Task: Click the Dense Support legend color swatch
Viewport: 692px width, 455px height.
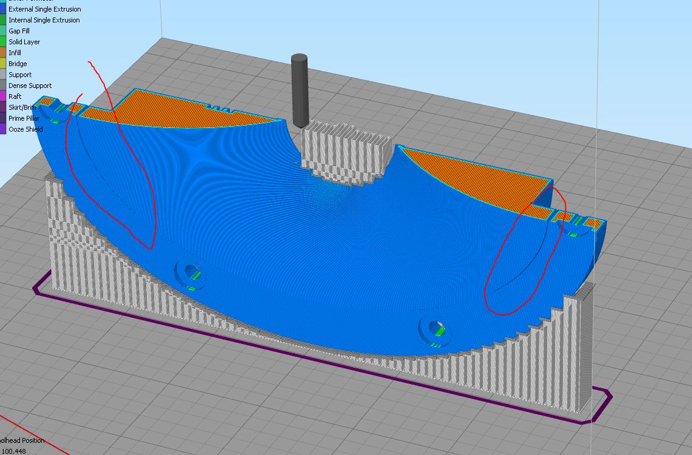Action: [2, 86]
